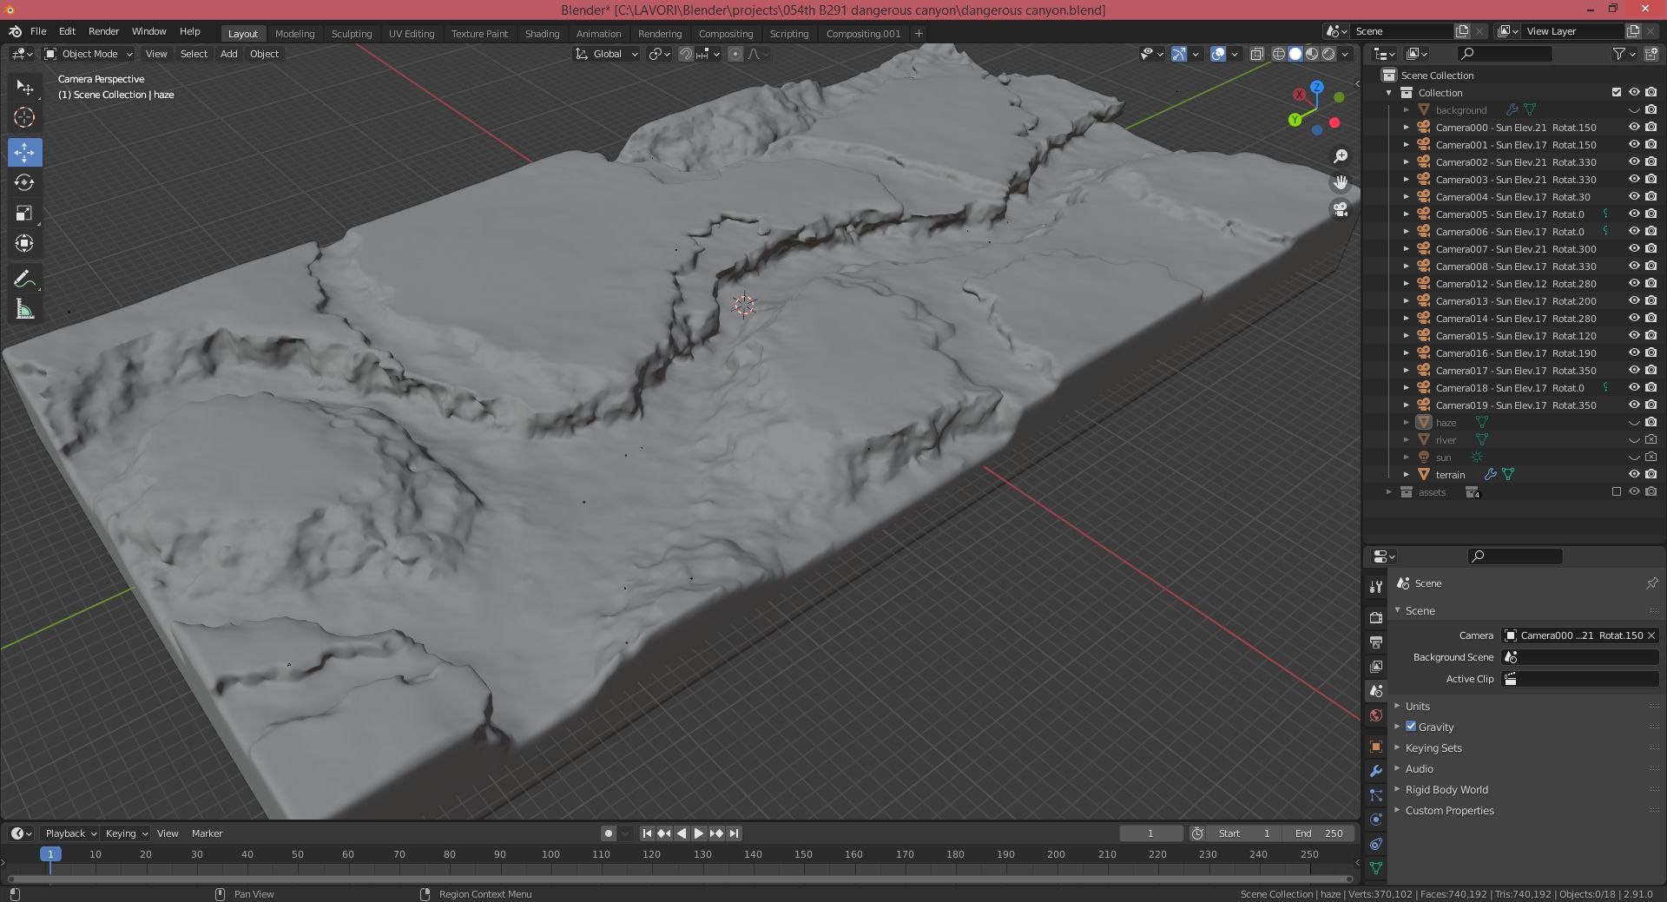Toggle X-ray display in viewport header

(1256, 54)
